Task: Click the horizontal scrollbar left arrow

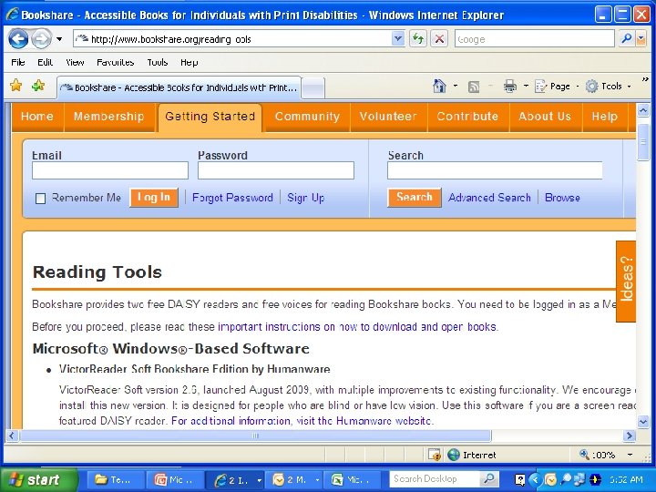Action: click(12, 436)
